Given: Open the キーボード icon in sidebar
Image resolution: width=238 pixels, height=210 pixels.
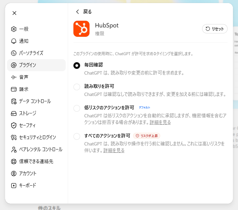Looking at the screenshot, I should pos(14,186).
